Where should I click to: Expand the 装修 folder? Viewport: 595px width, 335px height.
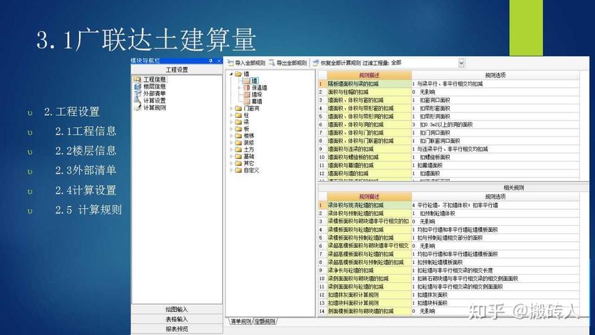[231, 143]
